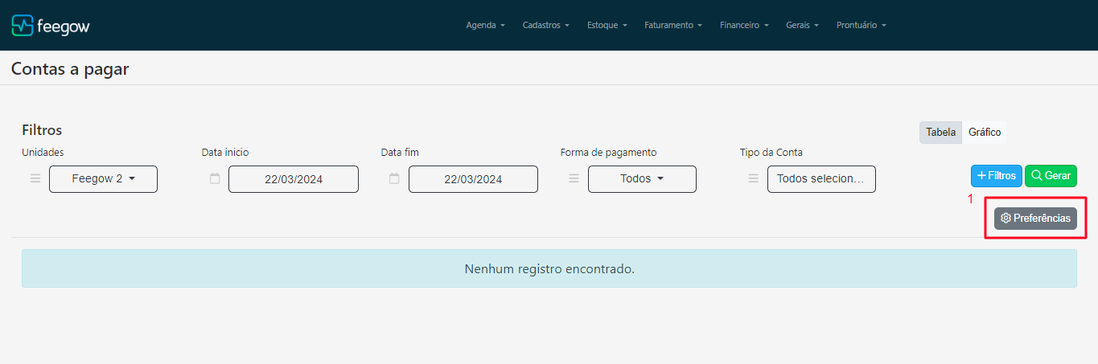Viewport: 1098px width, 364px height.
Task: Click the Data fim date field
Action: [x=473, y=179]
